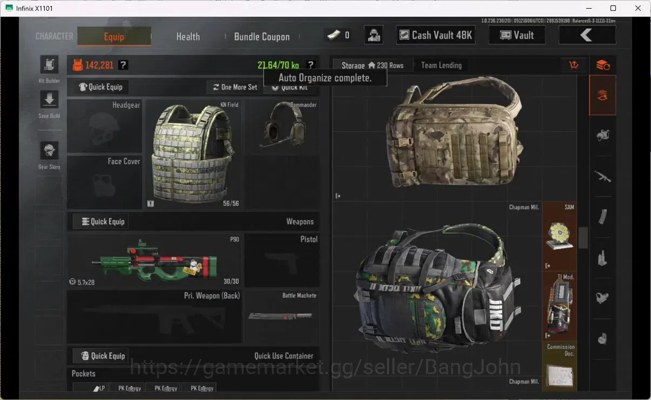Viewport: 651px width, 400px height.
Task: Open the Vault button
Action: tap(517, 35)
